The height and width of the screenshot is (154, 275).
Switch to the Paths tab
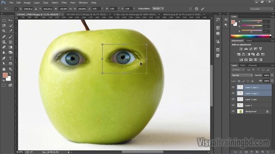coord(242,65)
